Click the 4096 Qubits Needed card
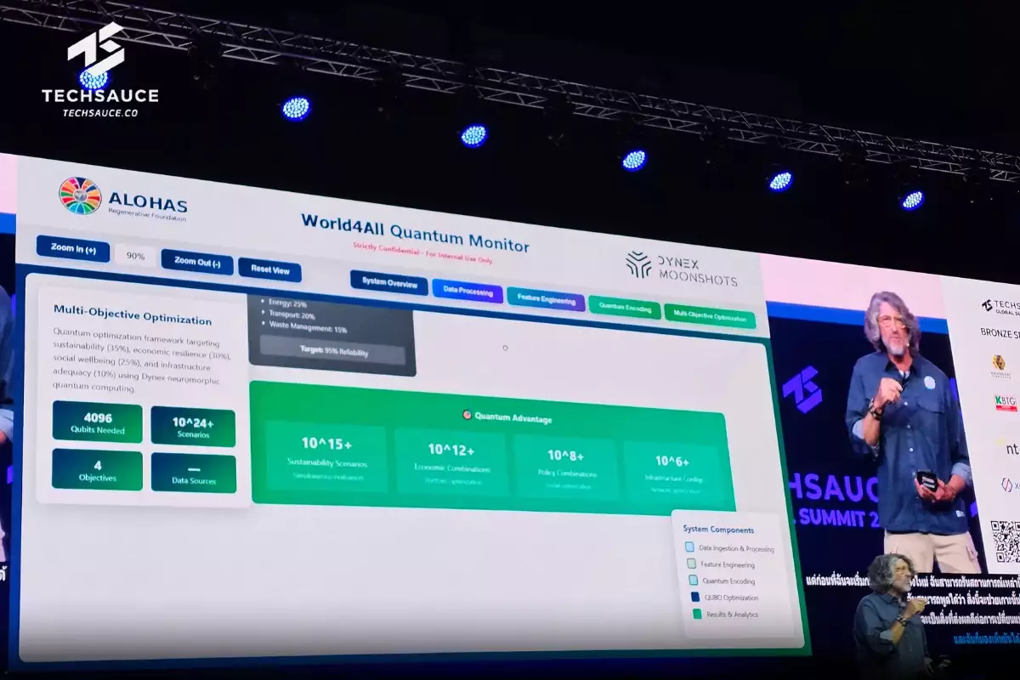Image resolution: width=1020 pixels, height=680 pixels. point(98,422)
